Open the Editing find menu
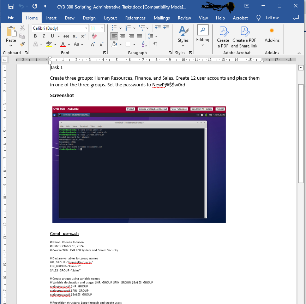This screenshot has height=304, width=306. 203,36
